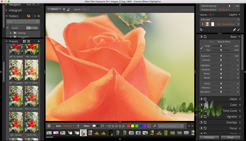Set Navigator zoom to Grid
The width and height of the screenshot is (246, 141).
(x=29, y=5)
